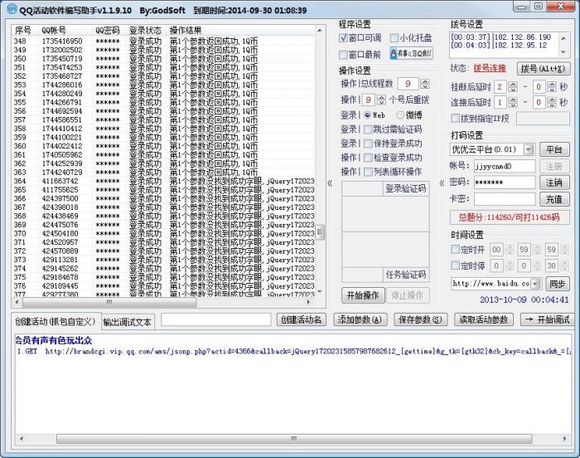Click the 开始操作 button
The height and width of the screenshot is (458, 580).
tap(363, 295)
